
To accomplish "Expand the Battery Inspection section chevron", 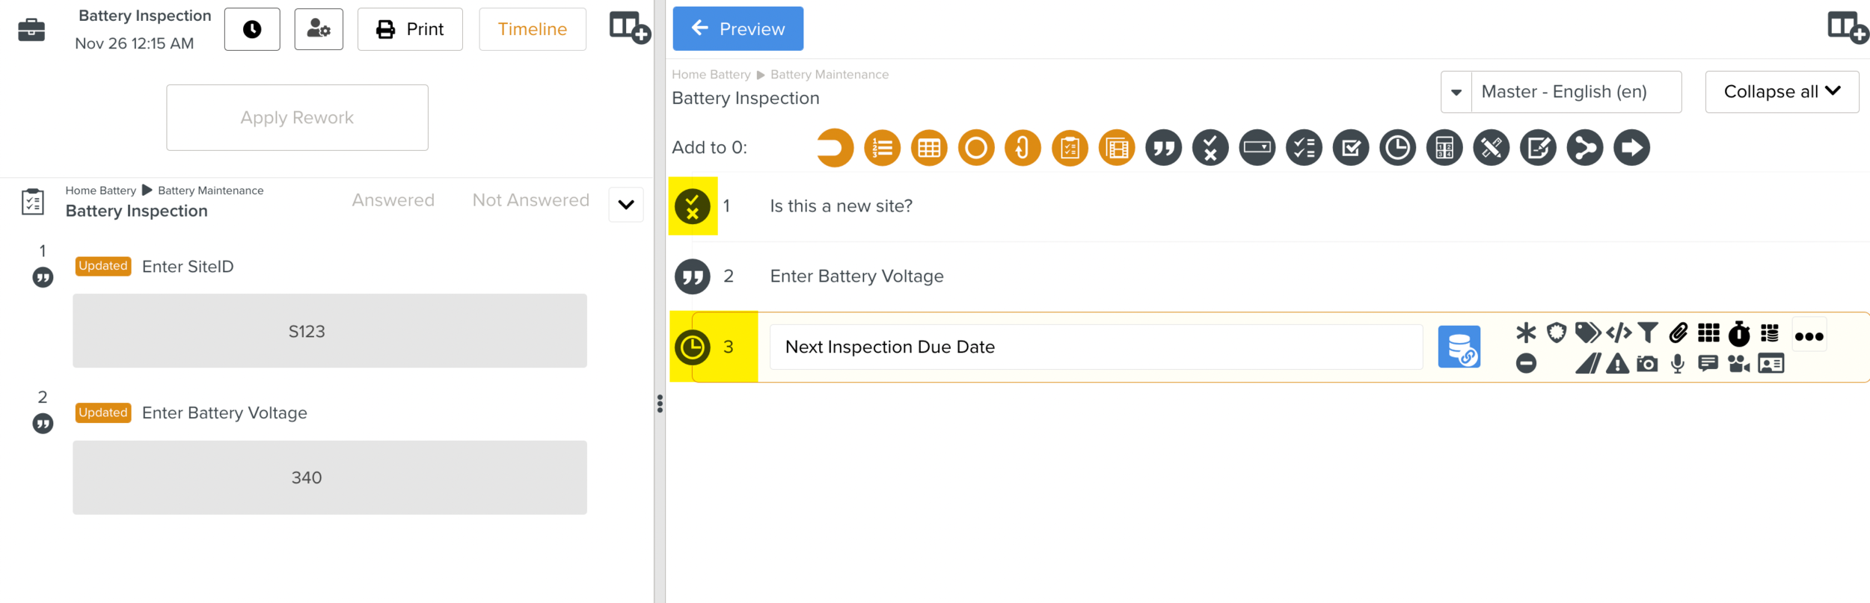I will click(x=626, y=205).
